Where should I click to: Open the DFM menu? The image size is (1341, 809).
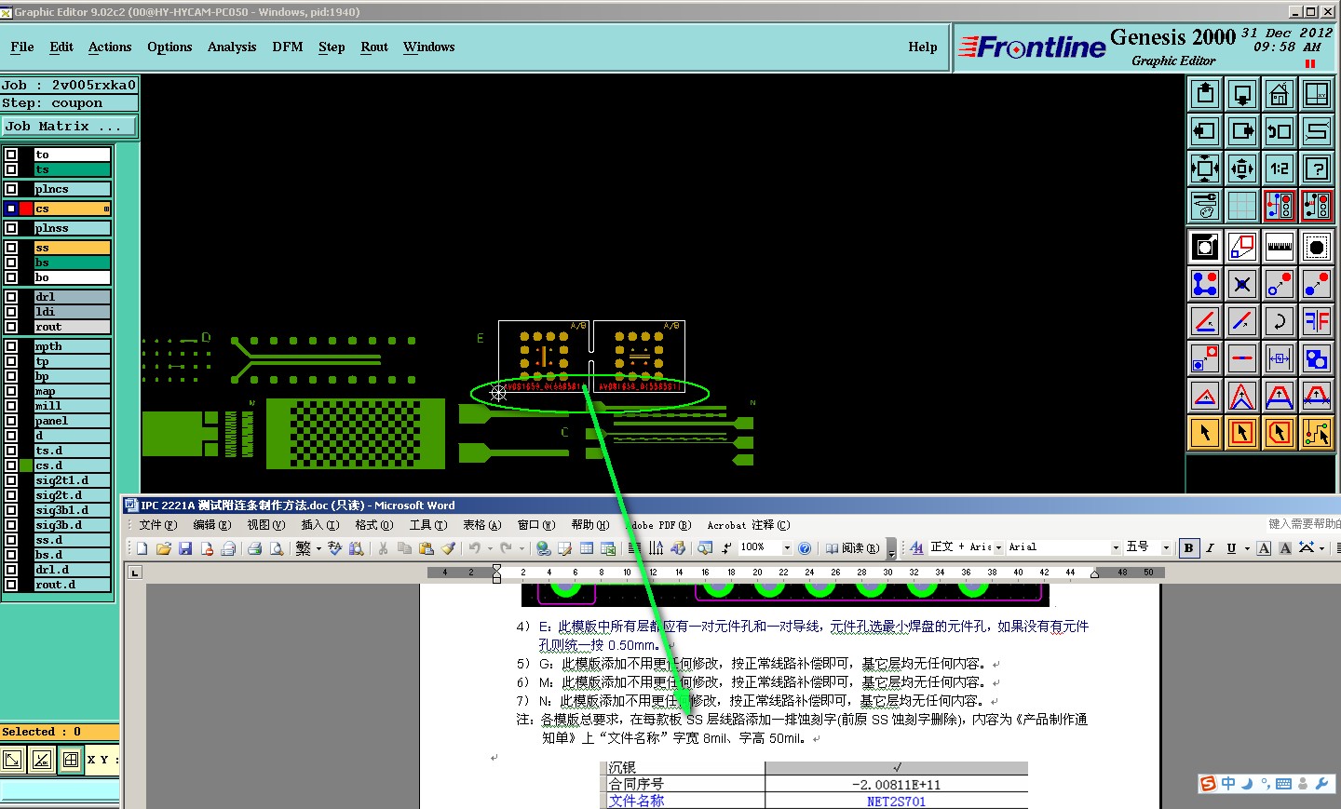pyautogui.click(x=288, y=47)
